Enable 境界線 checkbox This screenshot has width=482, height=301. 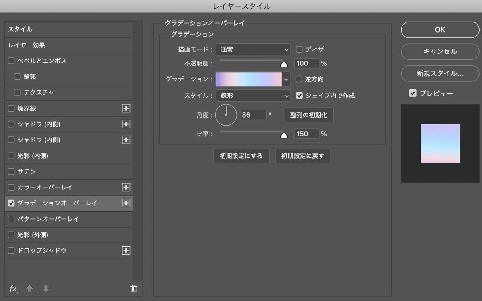coord(11,108)
